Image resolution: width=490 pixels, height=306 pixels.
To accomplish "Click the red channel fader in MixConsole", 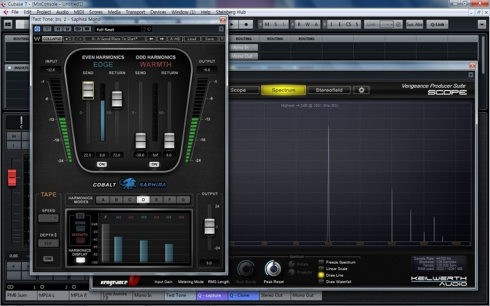I will (x=12, y=177).
